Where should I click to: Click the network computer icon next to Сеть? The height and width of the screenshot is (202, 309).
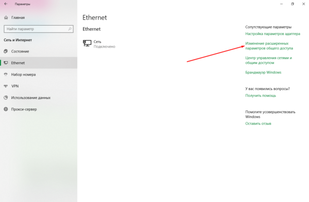coord(87,43)
